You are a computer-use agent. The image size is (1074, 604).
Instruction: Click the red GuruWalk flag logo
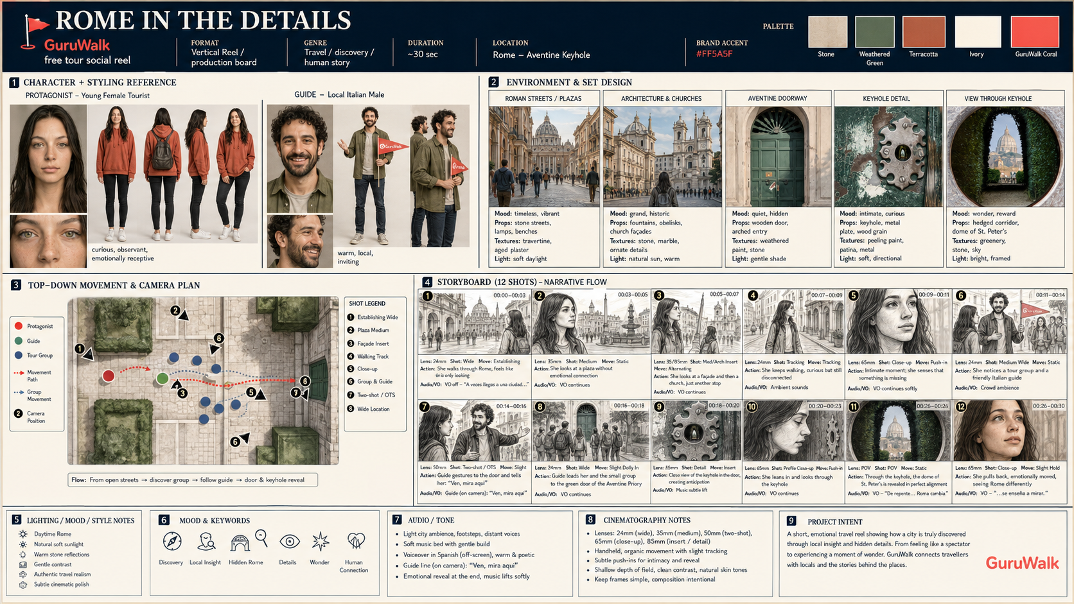coord(33,32)
